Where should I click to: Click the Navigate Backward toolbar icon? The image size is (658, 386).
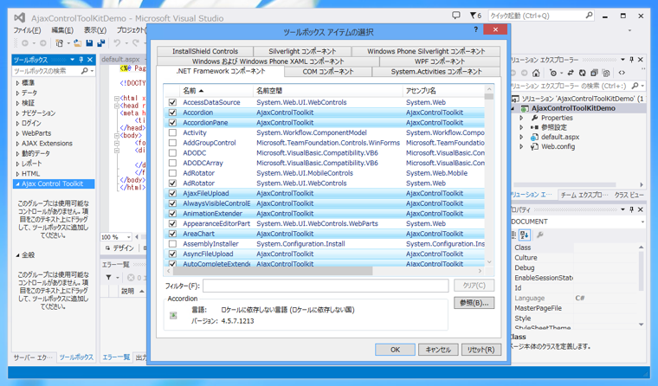pos(25,42)
